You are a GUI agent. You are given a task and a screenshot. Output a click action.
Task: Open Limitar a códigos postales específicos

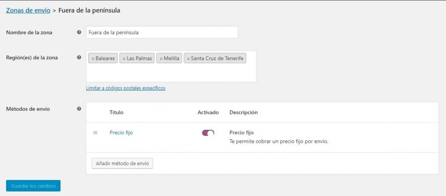coord(125,88)
